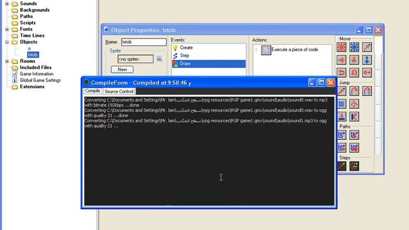The image size is (409, 230).
Task: Select the Sounds folder label
Action: coord(28,3)
